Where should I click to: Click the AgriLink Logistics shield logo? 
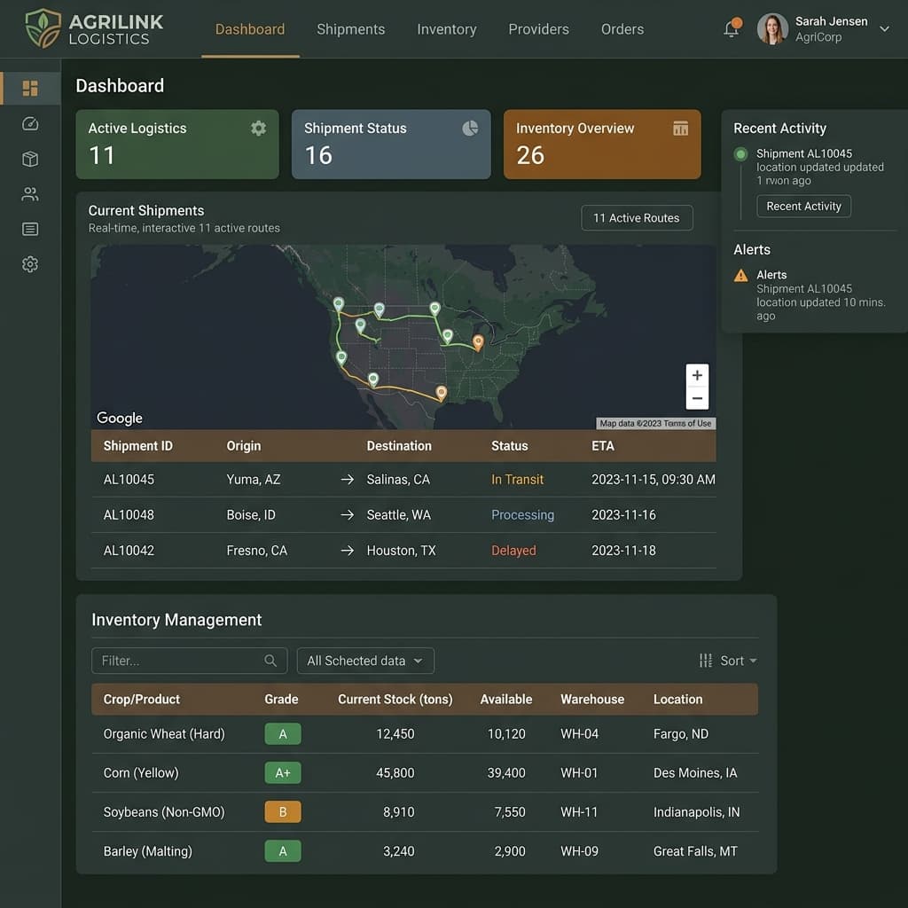[43, 28]
